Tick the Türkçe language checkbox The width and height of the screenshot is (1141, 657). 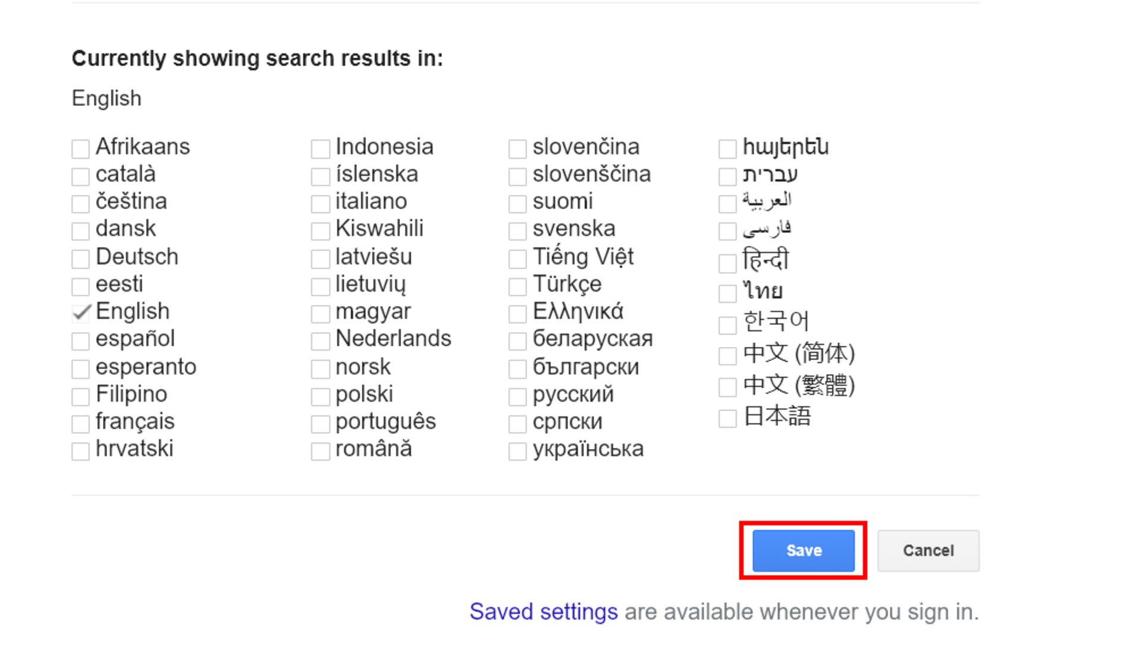518,286
